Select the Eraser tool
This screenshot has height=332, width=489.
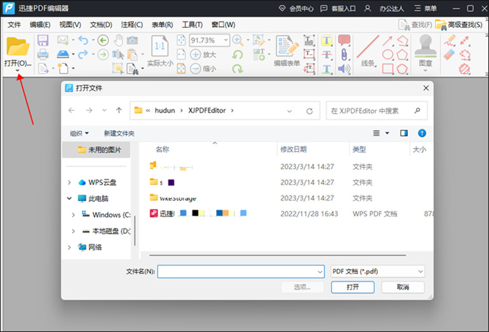(x=450, y=55)
